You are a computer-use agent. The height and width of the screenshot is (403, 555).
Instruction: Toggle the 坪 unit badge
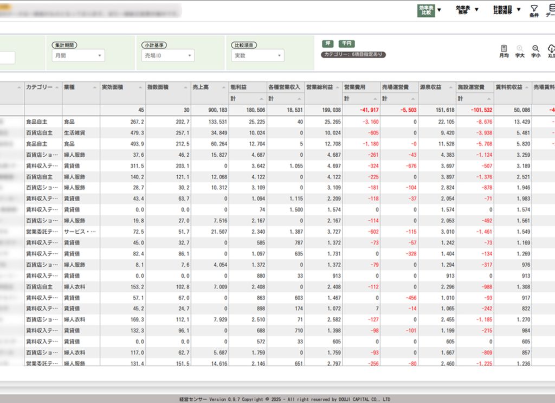point(328,43)
